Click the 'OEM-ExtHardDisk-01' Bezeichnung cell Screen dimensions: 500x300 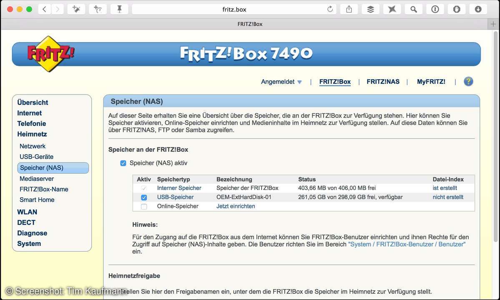[244, 197]
